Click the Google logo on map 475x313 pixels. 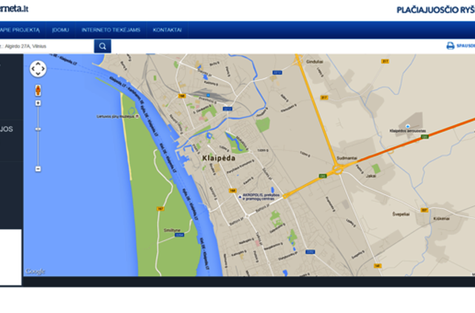(36, 271)
